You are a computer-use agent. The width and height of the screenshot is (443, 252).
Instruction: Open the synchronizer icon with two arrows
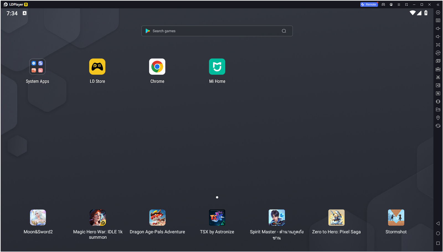pyautogui.click(x=438, y=93)
